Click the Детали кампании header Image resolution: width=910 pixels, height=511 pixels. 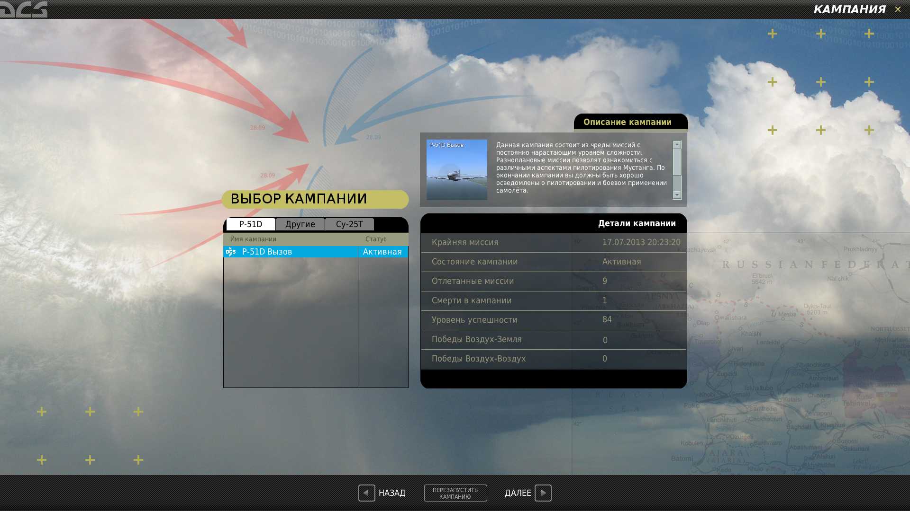(x=637, y=223)
